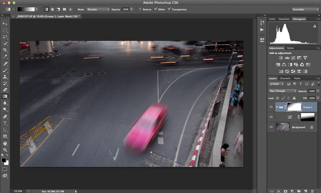Select the Lasso tool

tap(5, 37)
